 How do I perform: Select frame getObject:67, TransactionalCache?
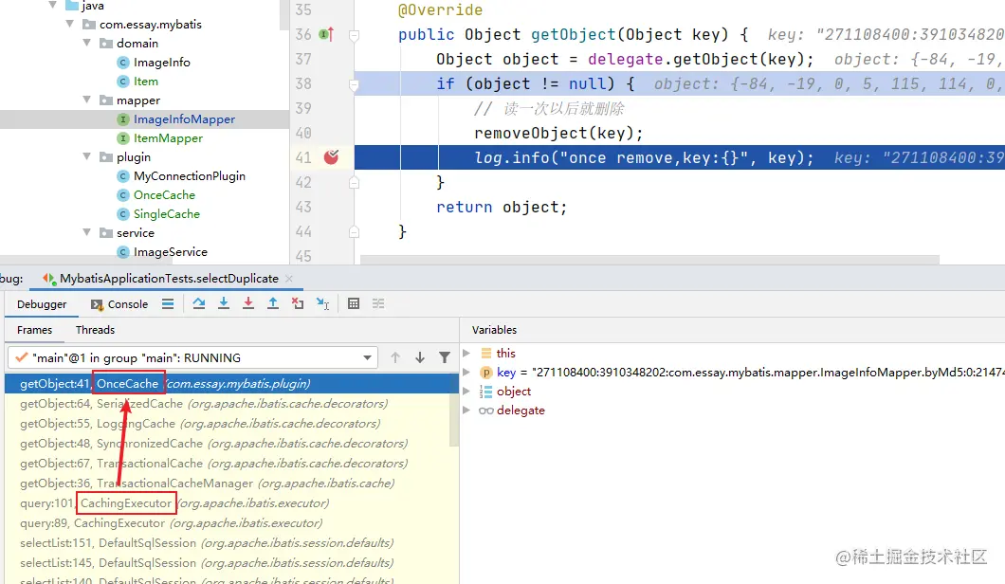tap(231, 464)
